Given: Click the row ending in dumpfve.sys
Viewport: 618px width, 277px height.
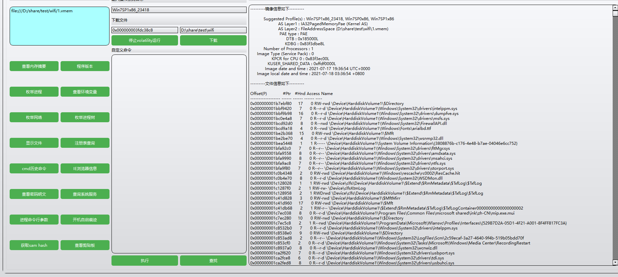Looking at the screenshot, I should 354,114.
